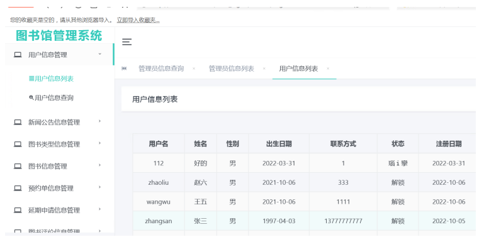The image size is (501, 237).
Task: Click name cell 好的
Action: point(201,163)
